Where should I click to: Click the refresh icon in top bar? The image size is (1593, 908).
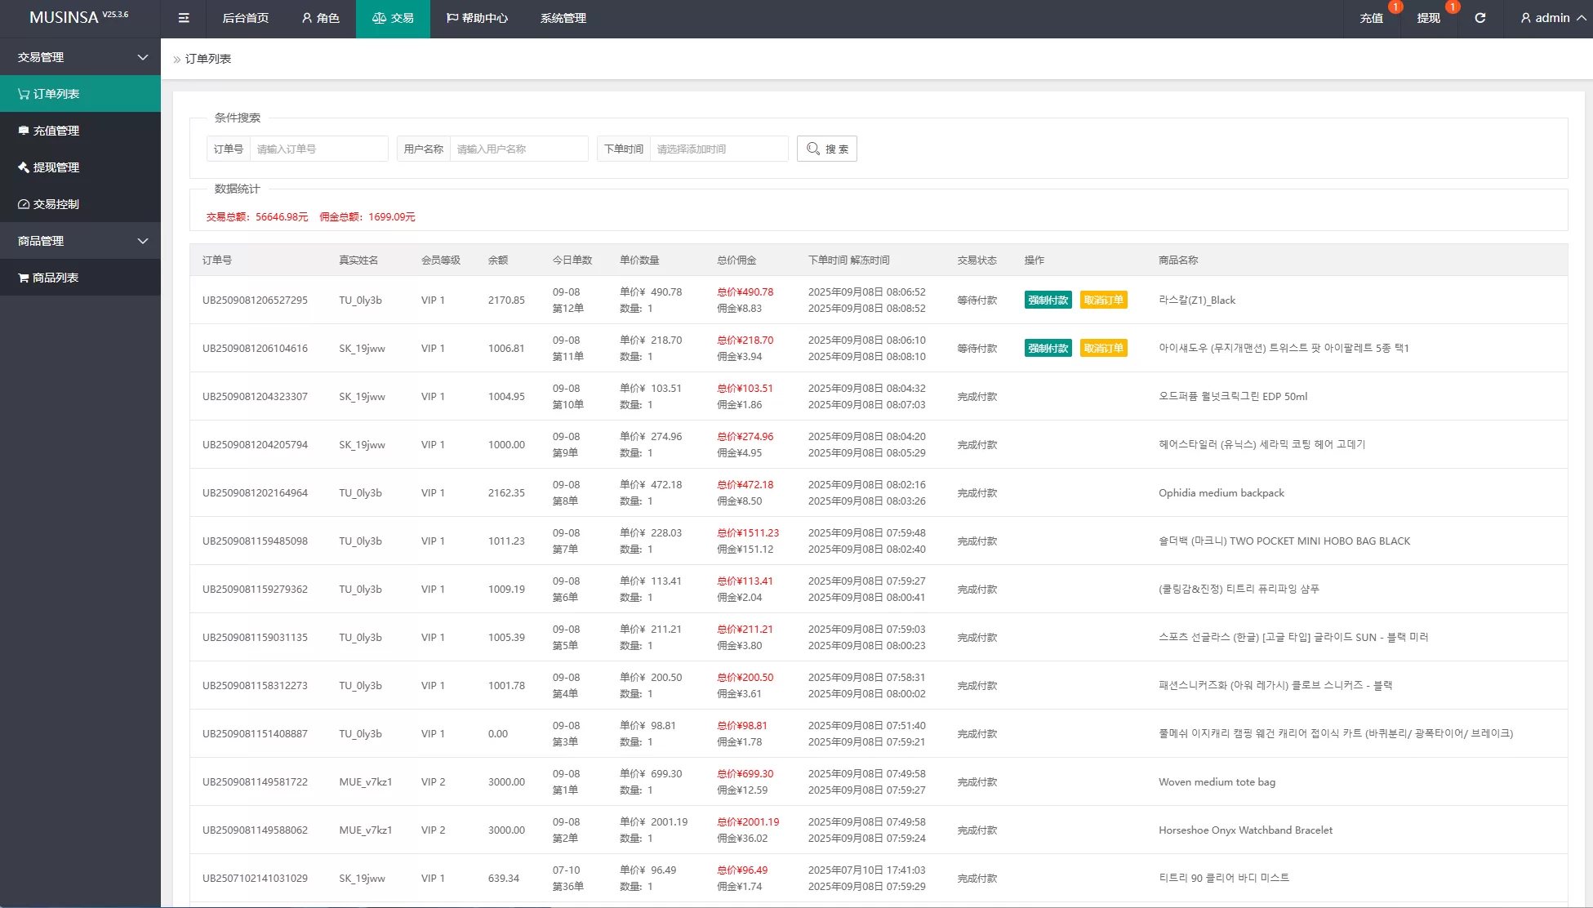pos(1480,18)
